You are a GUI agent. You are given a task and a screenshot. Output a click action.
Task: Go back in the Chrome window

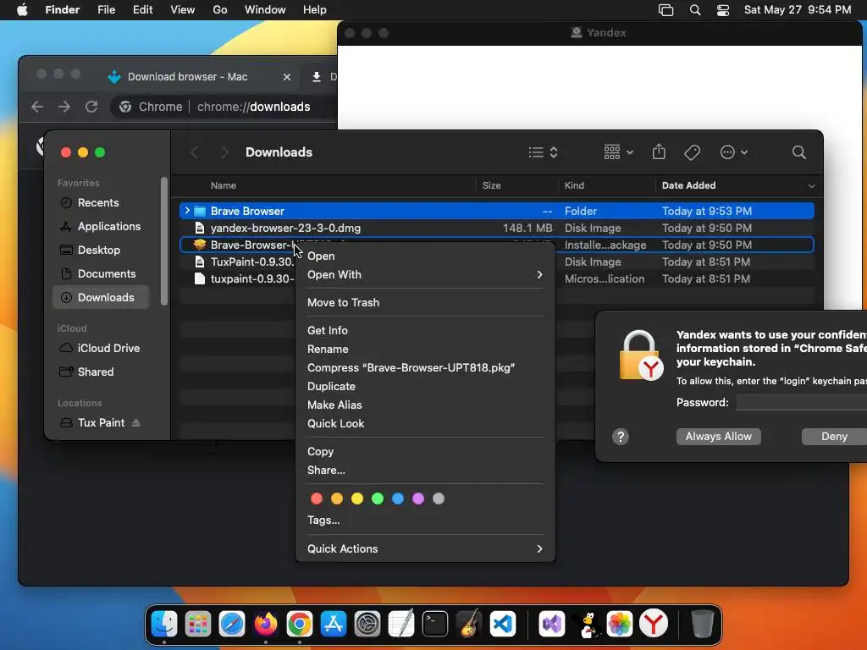coord(37,107)
